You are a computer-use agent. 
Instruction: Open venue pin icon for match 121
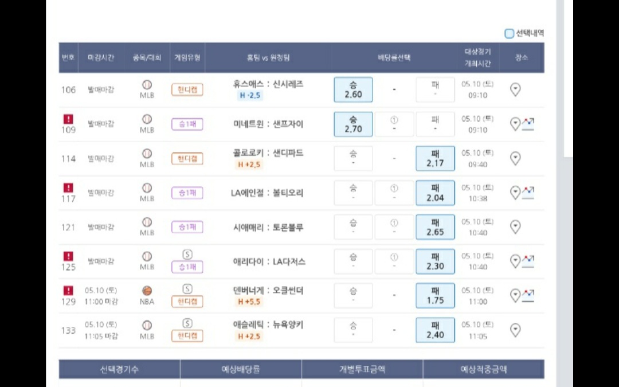pos(515,228)
